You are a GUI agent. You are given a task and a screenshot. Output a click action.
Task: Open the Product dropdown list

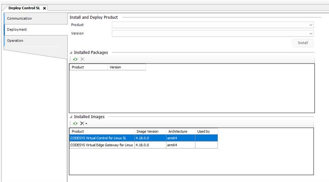point(311,25)
